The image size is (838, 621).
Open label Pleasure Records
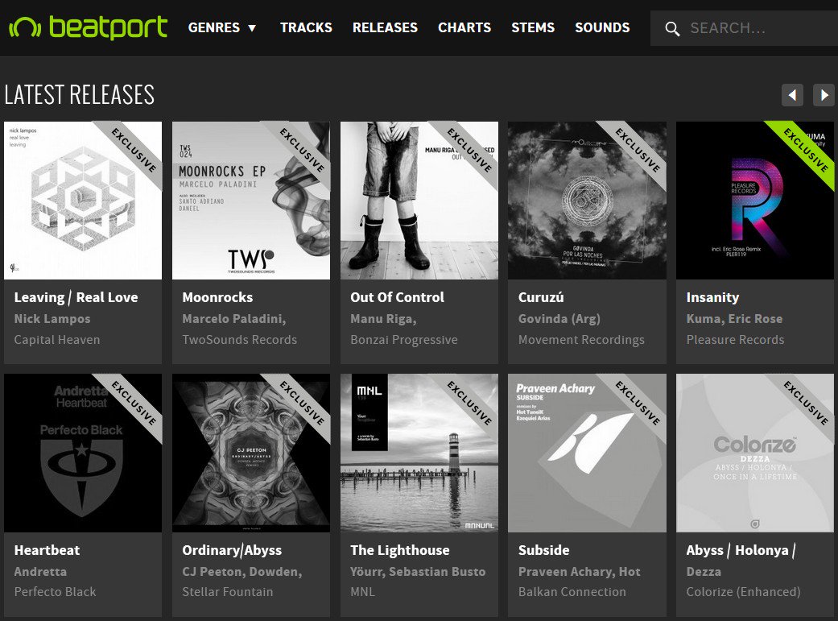(736, 340)
